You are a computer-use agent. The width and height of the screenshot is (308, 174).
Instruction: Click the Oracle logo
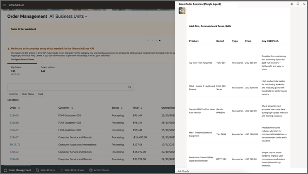click(x=16, y=5)
